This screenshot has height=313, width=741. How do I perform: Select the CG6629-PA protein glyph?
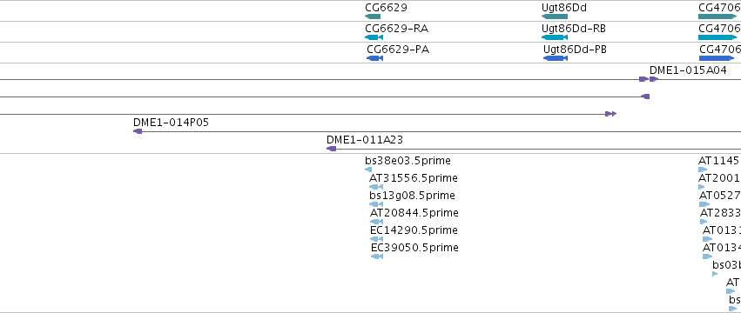374,58
